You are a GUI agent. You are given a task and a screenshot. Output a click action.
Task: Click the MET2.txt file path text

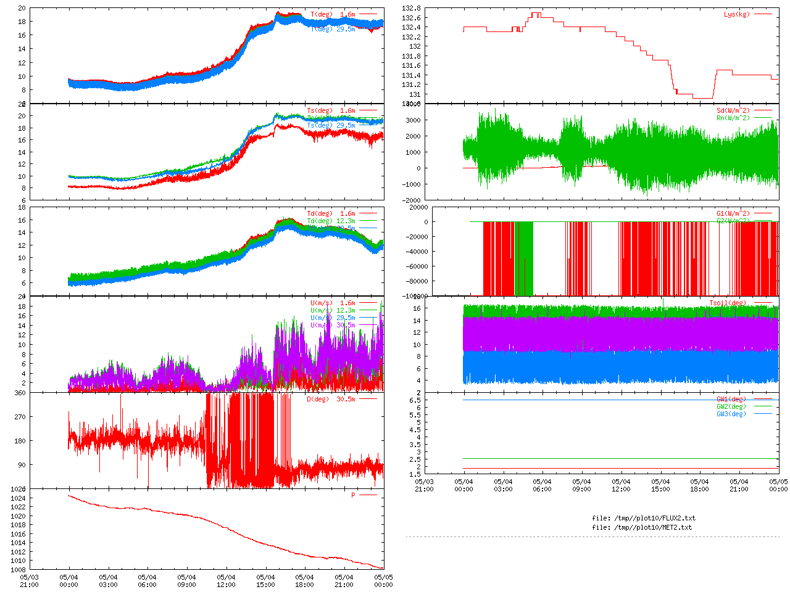tap(642, 527)
